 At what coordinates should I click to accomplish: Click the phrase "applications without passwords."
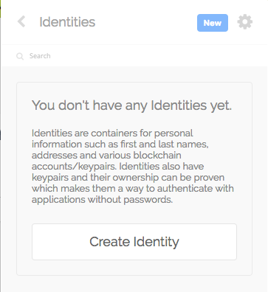pos(102,200)
